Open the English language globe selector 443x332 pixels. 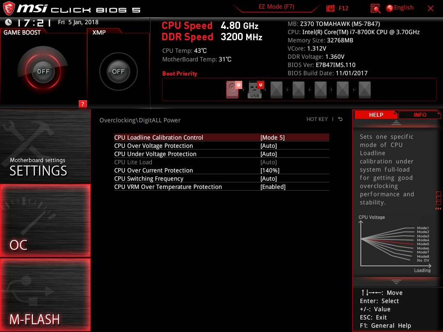400,8
